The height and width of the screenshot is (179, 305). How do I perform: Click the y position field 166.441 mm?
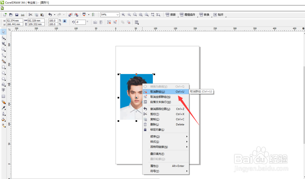[x=15, y=24]
